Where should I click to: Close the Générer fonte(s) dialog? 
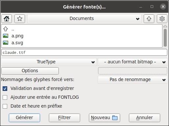163,7
